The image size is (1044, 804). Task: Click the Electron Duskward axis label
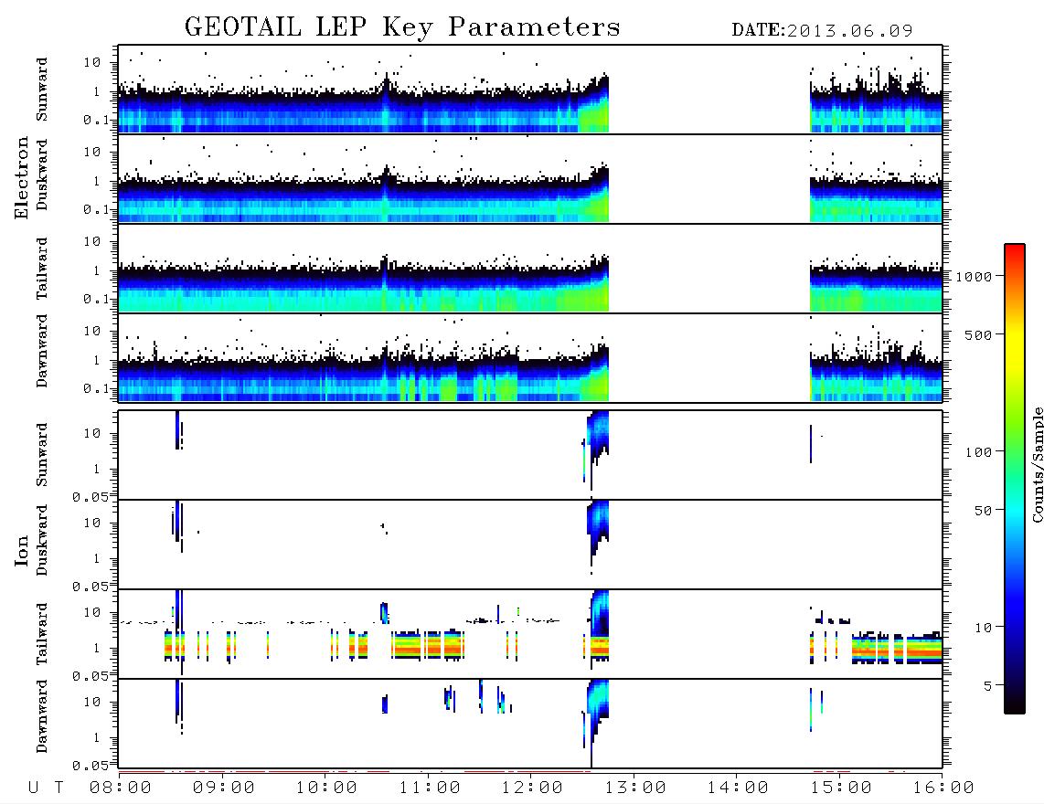42,175
